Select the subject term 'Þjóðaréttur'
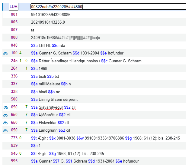Image resolution: width=186 pixels, height=168 pixels. [48, 115]
